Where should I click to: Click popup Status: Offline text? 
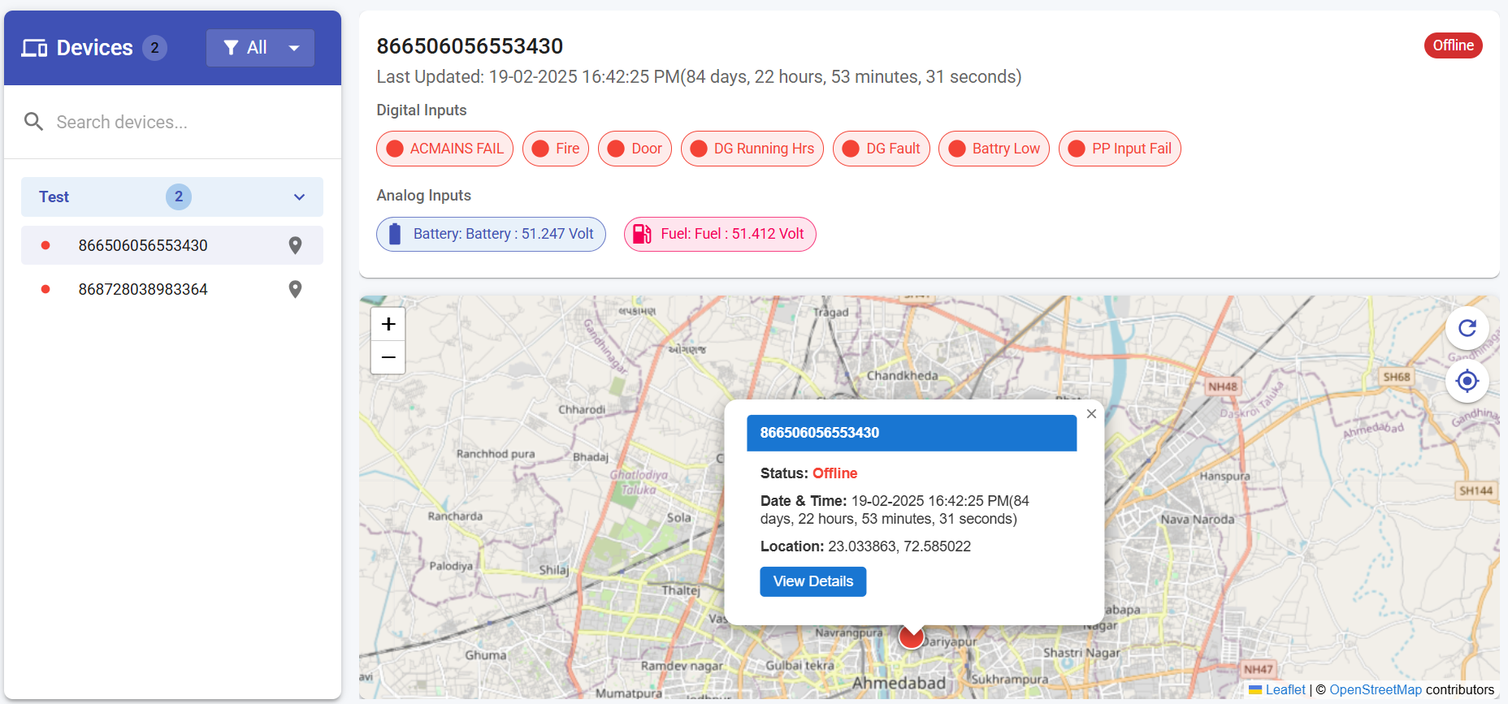808,473
